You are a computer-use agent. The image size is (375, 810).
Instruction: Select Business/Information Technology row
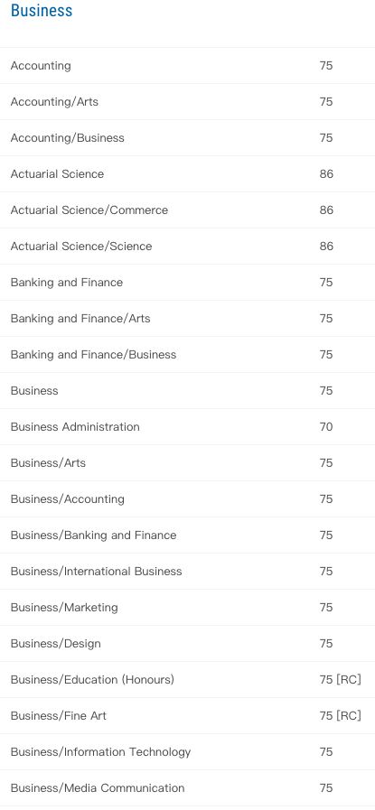pyautogui.click(x=187, y=753)
